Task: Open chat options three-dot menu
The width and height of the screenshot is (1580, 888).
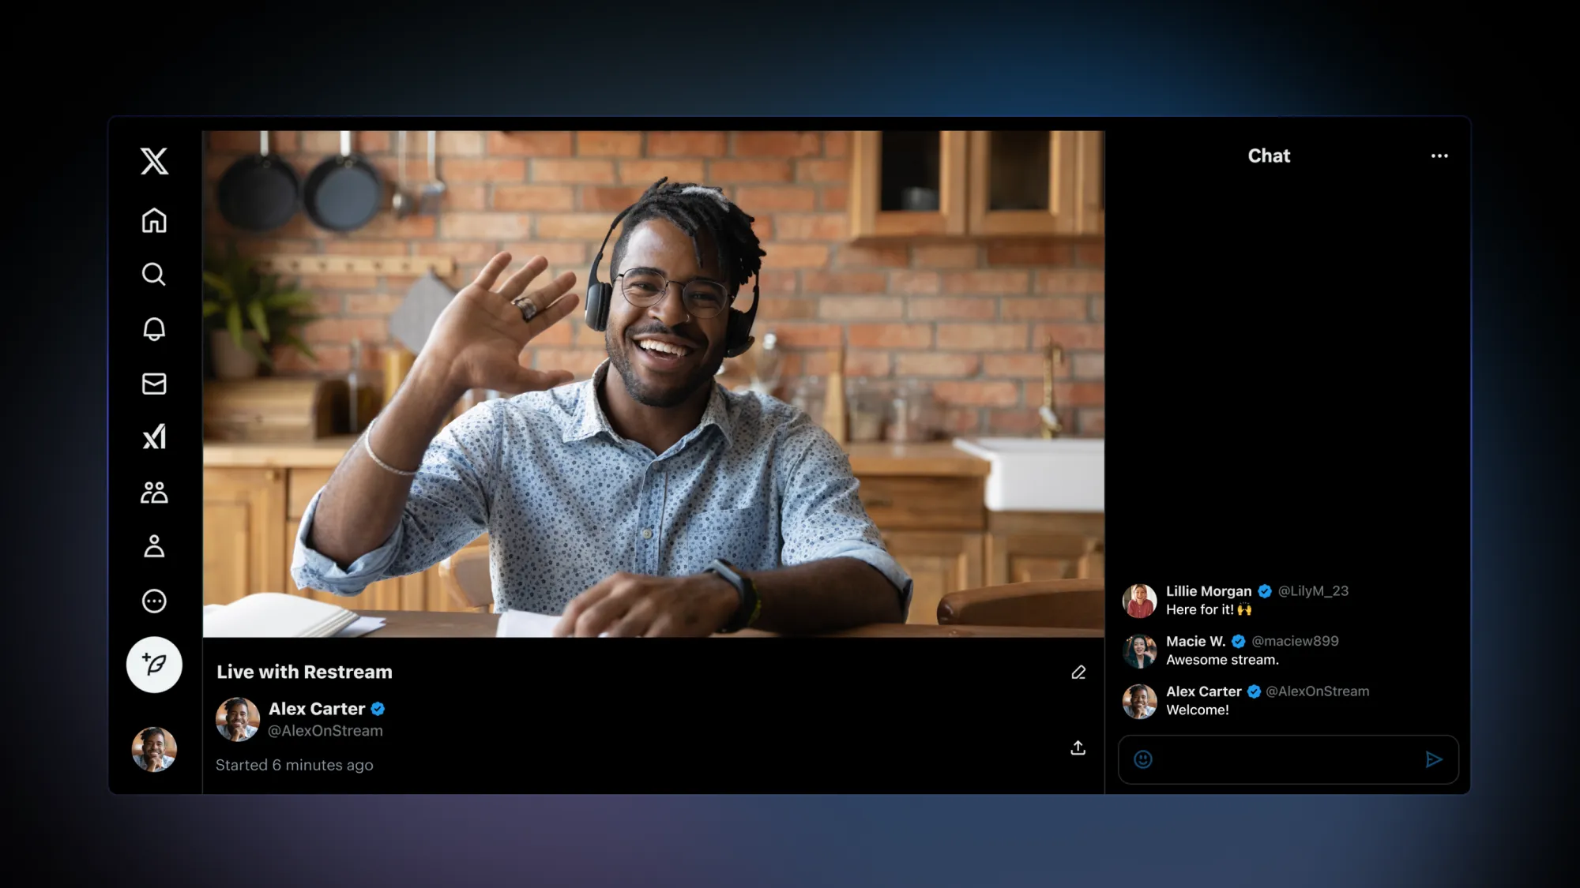Action: (1439, 156)
